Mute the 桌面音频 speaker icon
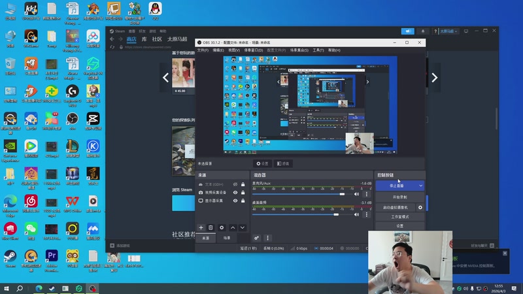The width and height of the screenshot is (523, 294). pos(356,214)
